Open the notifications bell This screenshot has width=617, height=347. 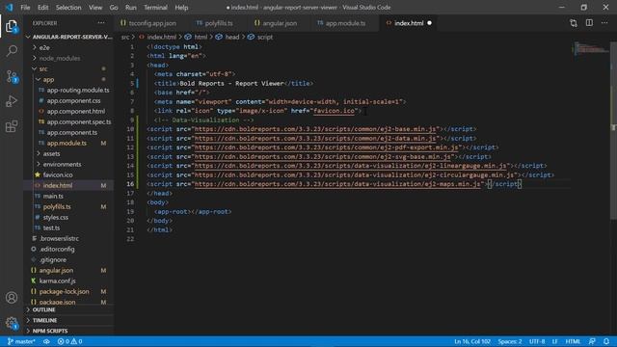(606, 341)
